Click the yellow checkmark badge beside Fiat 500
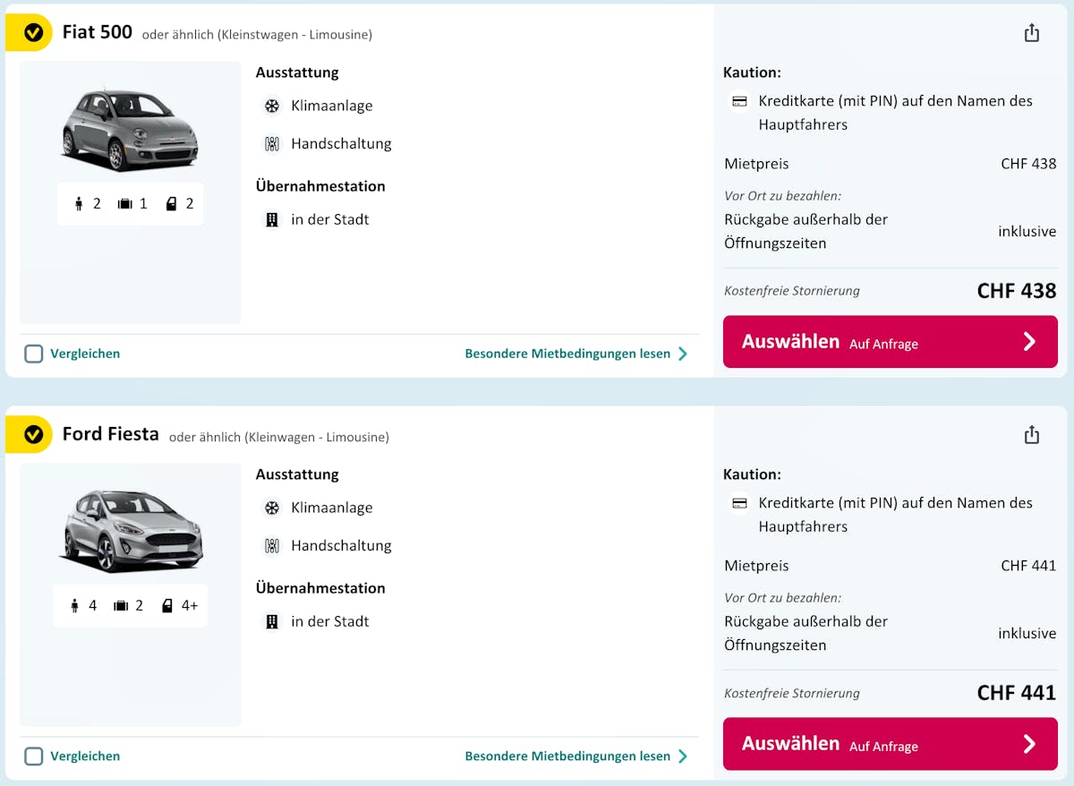The width and height of the screenshot is (1074, 786). tap(33, 33)
